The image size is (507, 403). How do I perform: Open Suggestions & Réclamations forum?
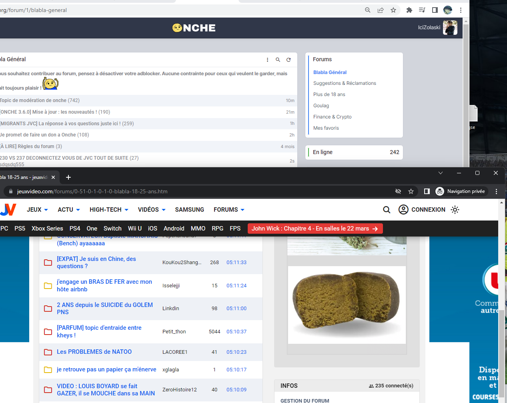[345, 83]
